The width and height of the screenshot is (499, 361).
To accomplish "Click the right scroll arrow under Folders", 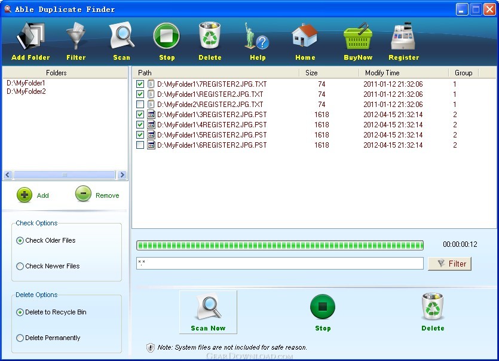I will (x=122, y=175).
